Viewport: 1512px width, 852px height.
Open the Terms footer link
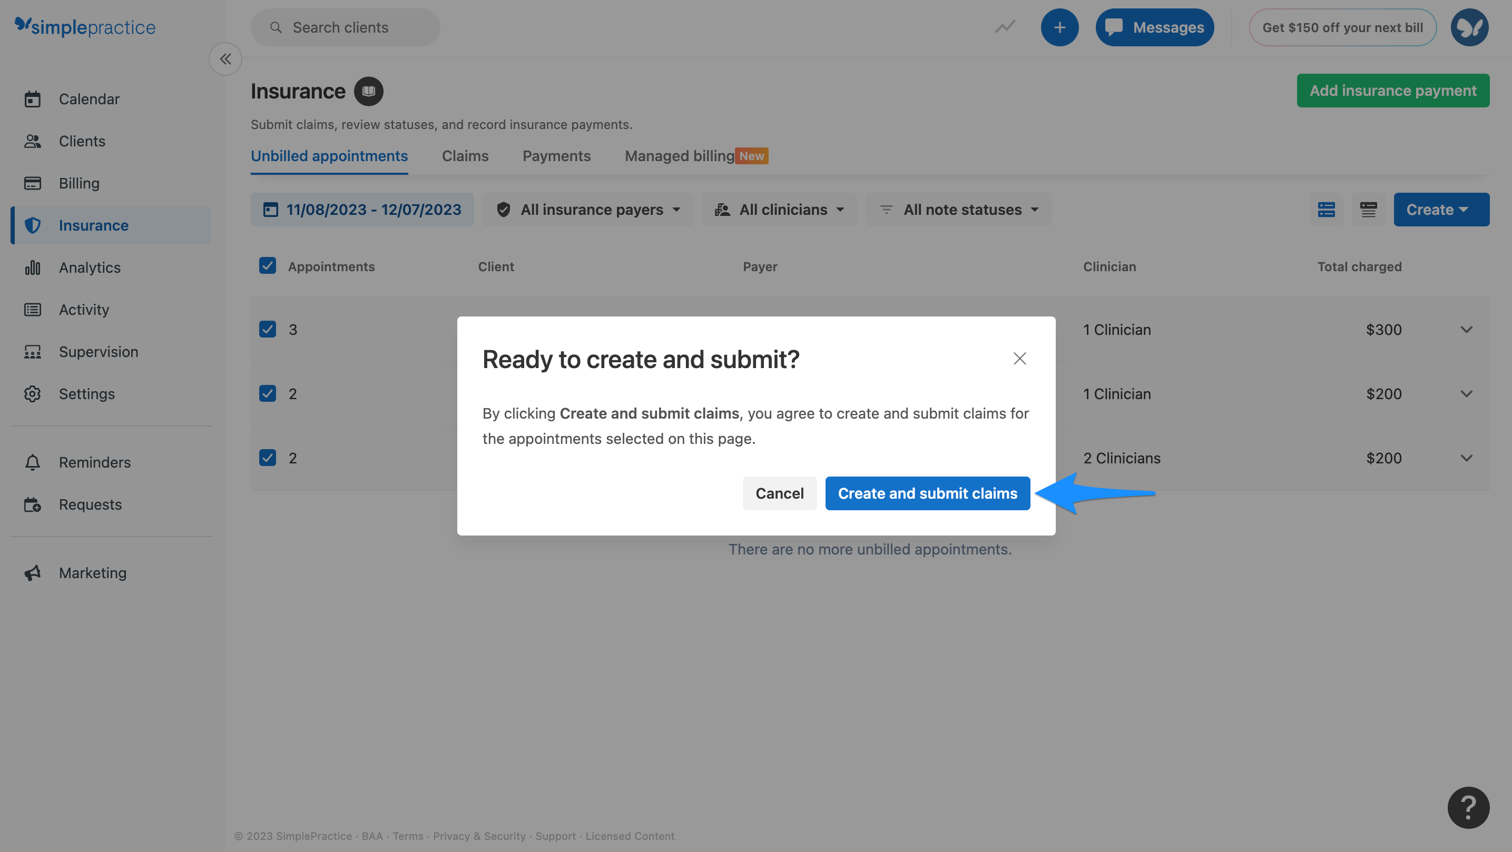click(x=408, y=836)
